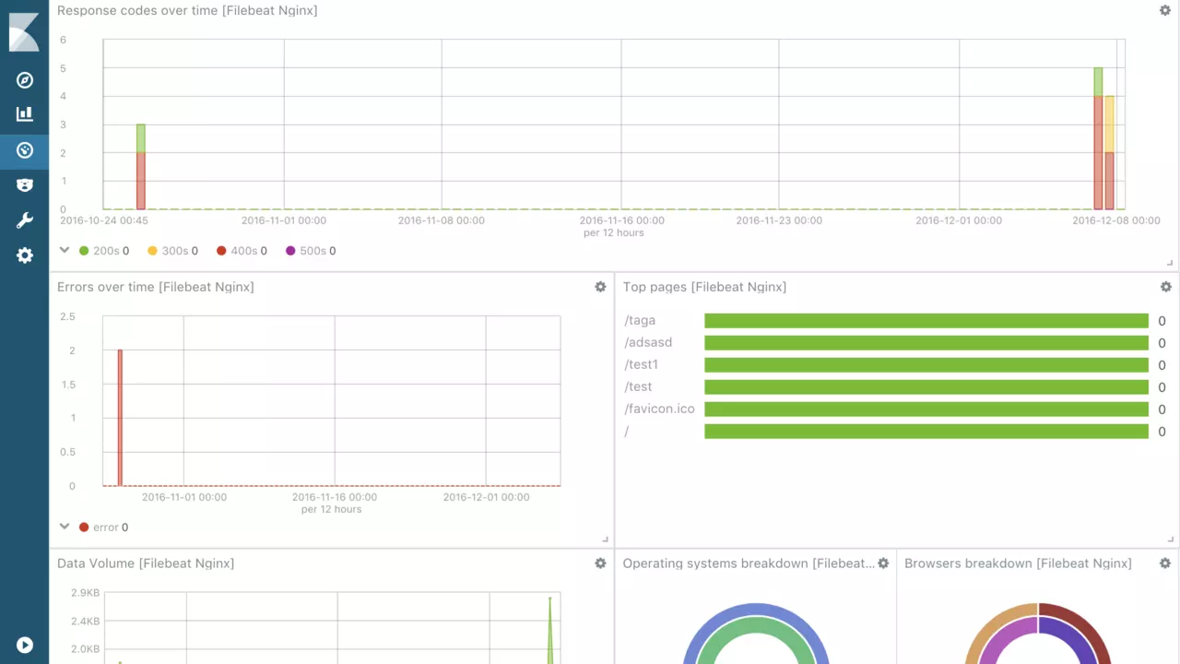Open Timelion from the sidebar
Viewport: 1180px width, 664px height.
tap(25, 185)
